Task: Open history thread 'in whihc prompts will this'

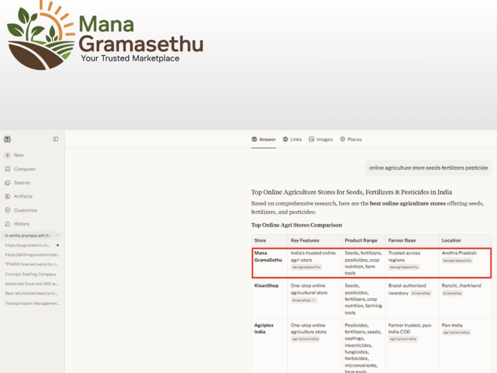Action: pos(28,235)
